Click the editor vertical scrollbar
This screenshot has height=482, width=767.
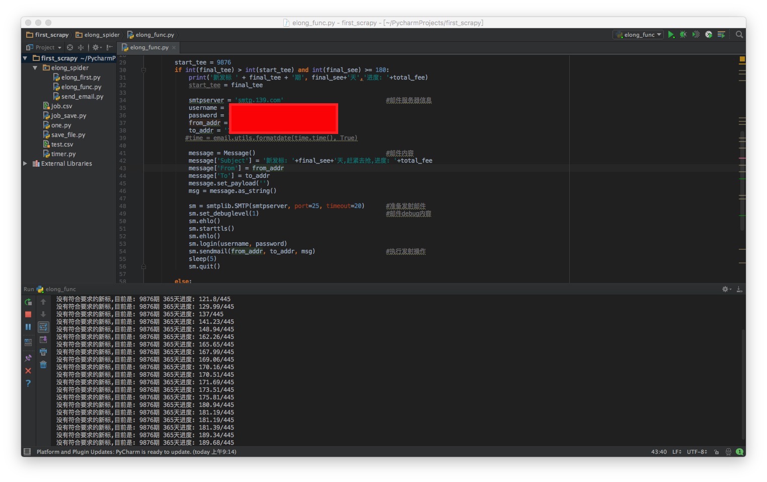(x=742, y=180)
